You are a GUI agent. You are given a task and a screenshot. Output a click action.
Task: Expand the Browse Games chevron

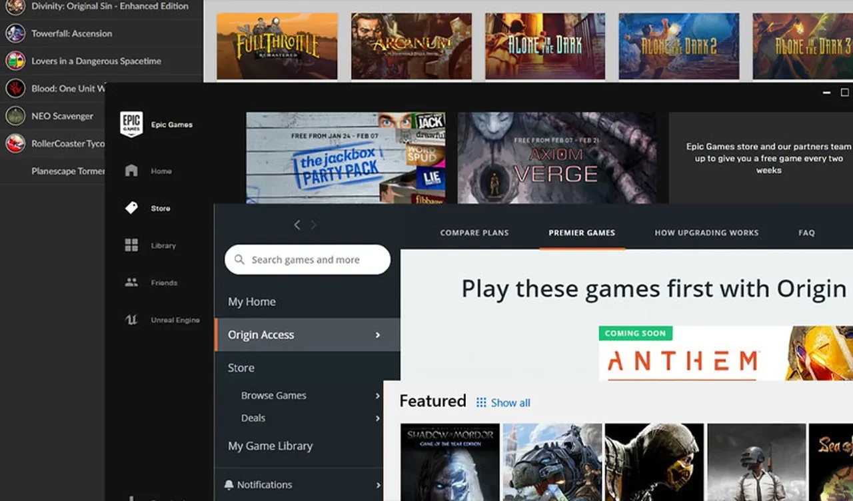click(377, 396)
